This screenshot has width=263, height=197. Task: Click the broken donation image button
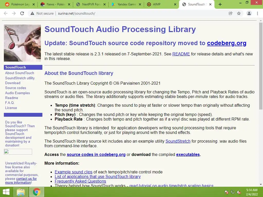pos(18,152)
